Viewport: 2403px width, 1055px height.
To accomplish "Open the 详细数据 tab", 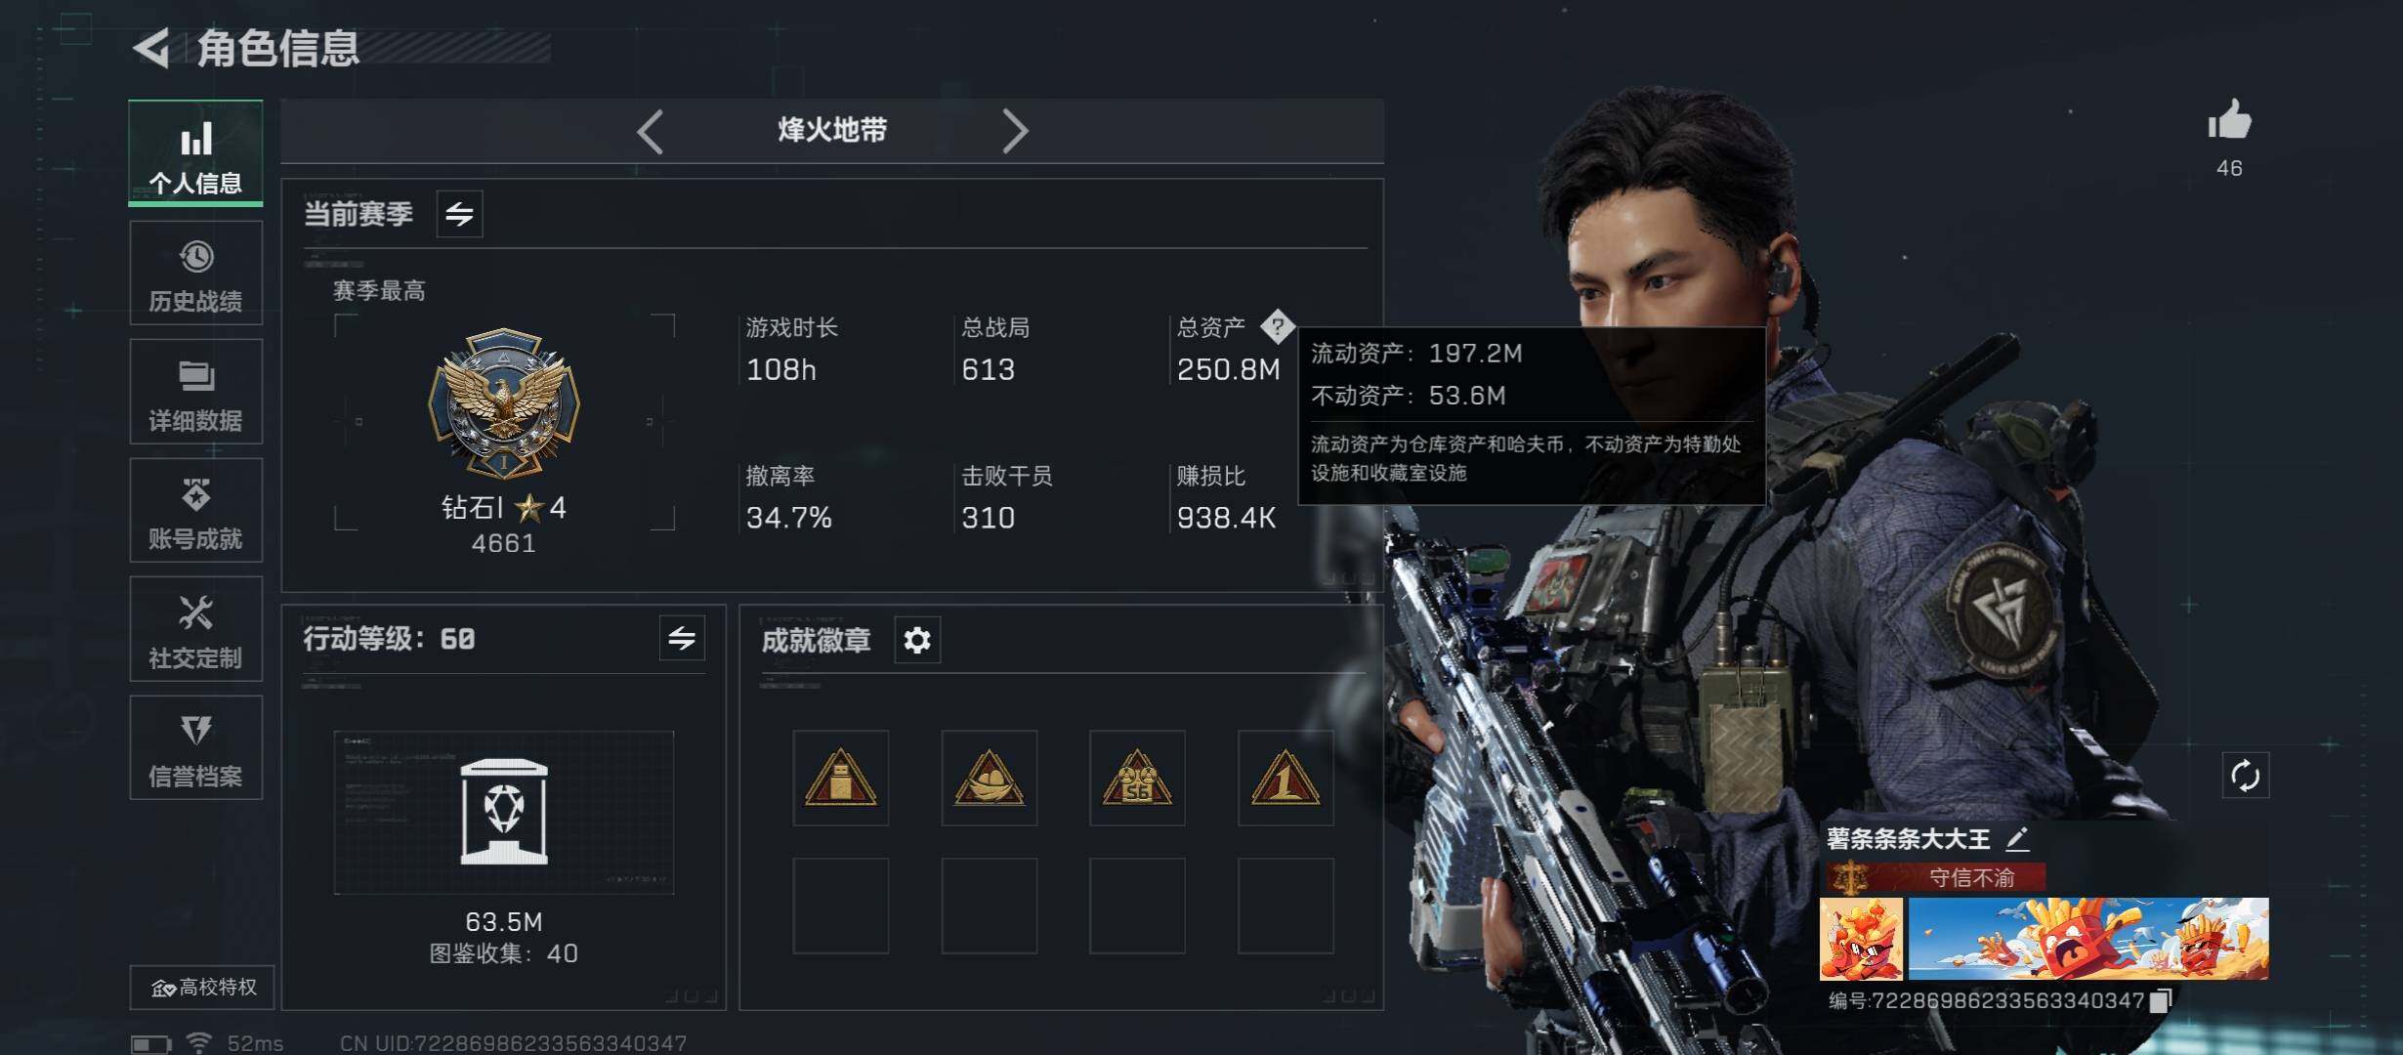I will [195, 392].
